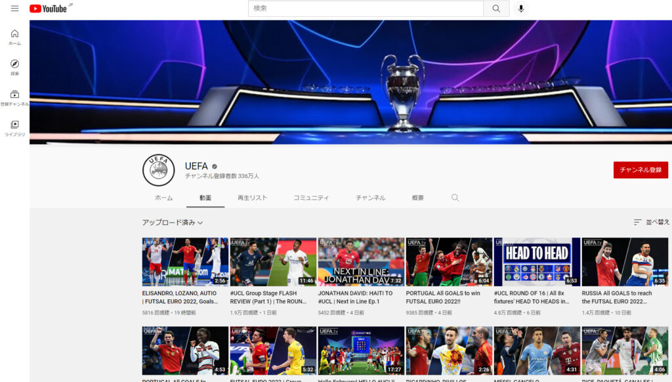Click the YouTube logo
This screenshot has width=672, height=382.
click(x=48, y=9)
